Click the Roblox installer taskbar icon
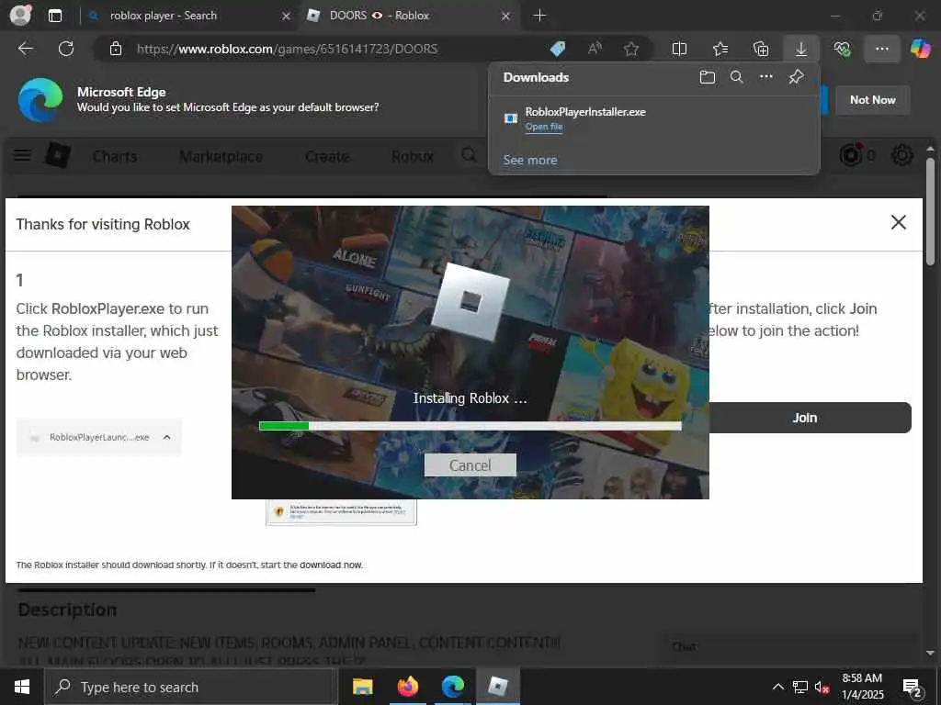Screen dimensions: 941x705 tap(498, 687)
